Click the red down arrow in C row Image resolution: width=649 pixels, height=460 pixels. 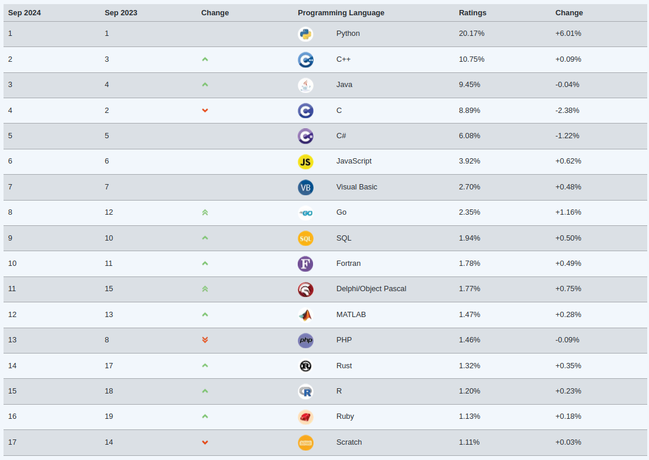click(205, 111)
